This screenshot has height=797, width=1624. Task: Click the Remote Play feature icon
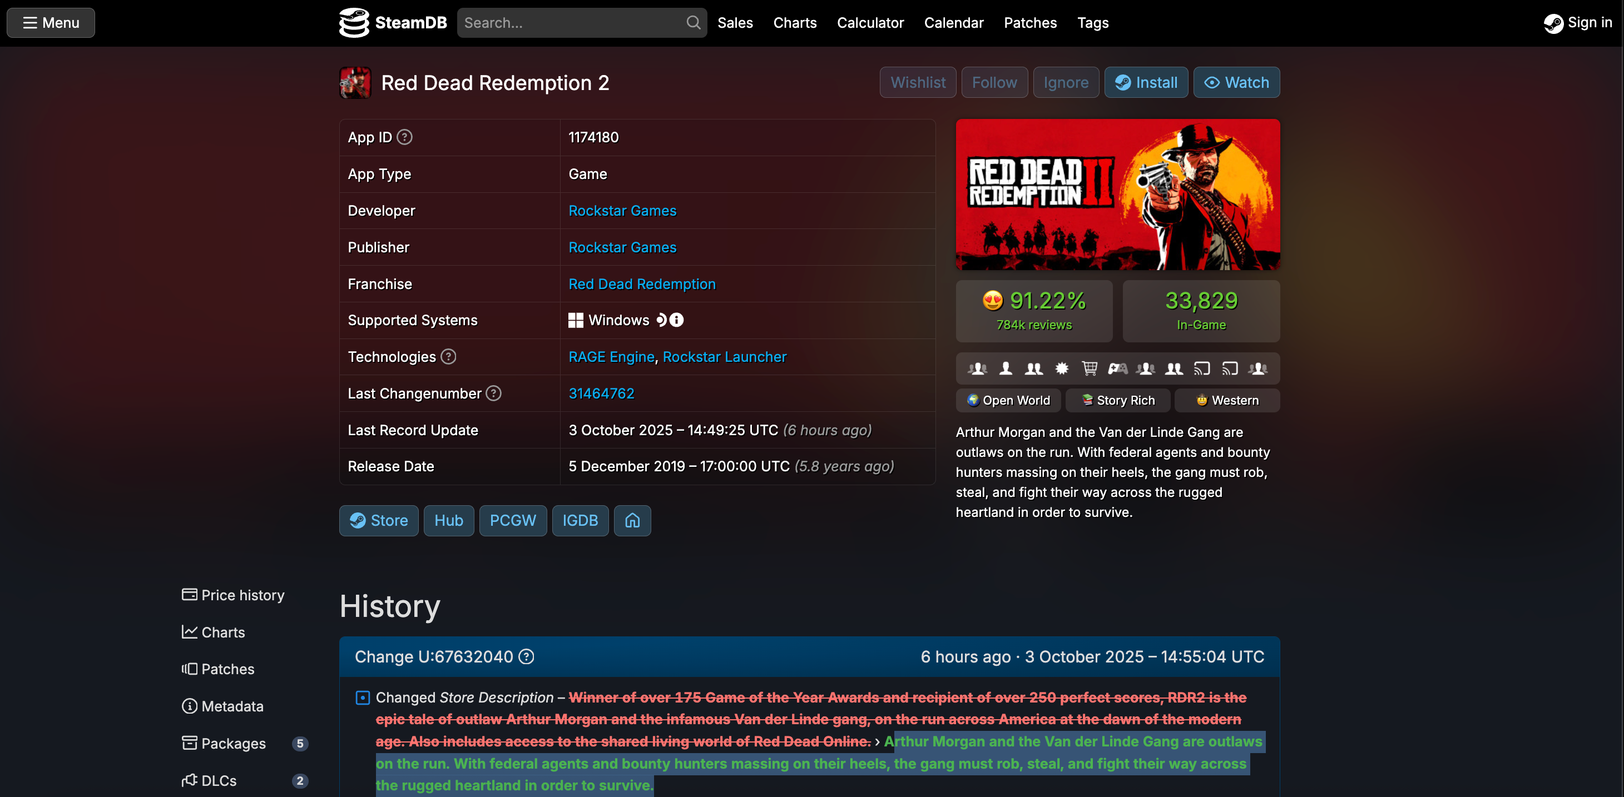(x=1202, y=368)
